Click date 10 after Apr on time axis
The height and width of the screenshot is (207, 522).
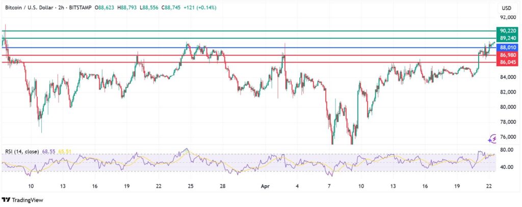tap(361, 187)
